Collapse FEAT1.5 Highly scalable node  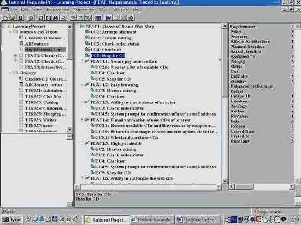(x=82, y=143)
